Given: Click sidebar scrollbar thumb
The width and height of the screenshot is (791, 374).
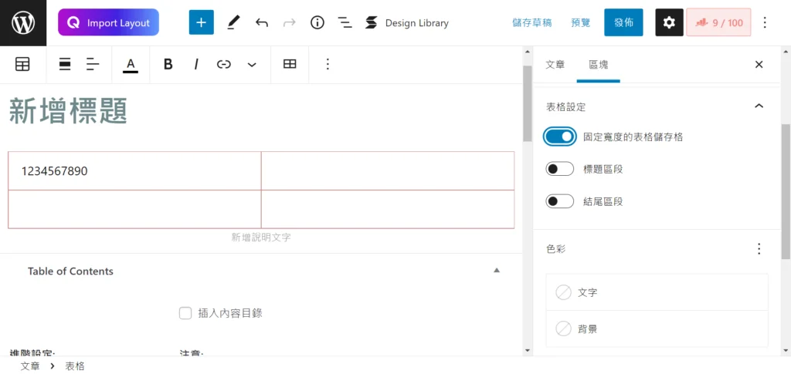Looking at the screenshot, I should point(786,191).
